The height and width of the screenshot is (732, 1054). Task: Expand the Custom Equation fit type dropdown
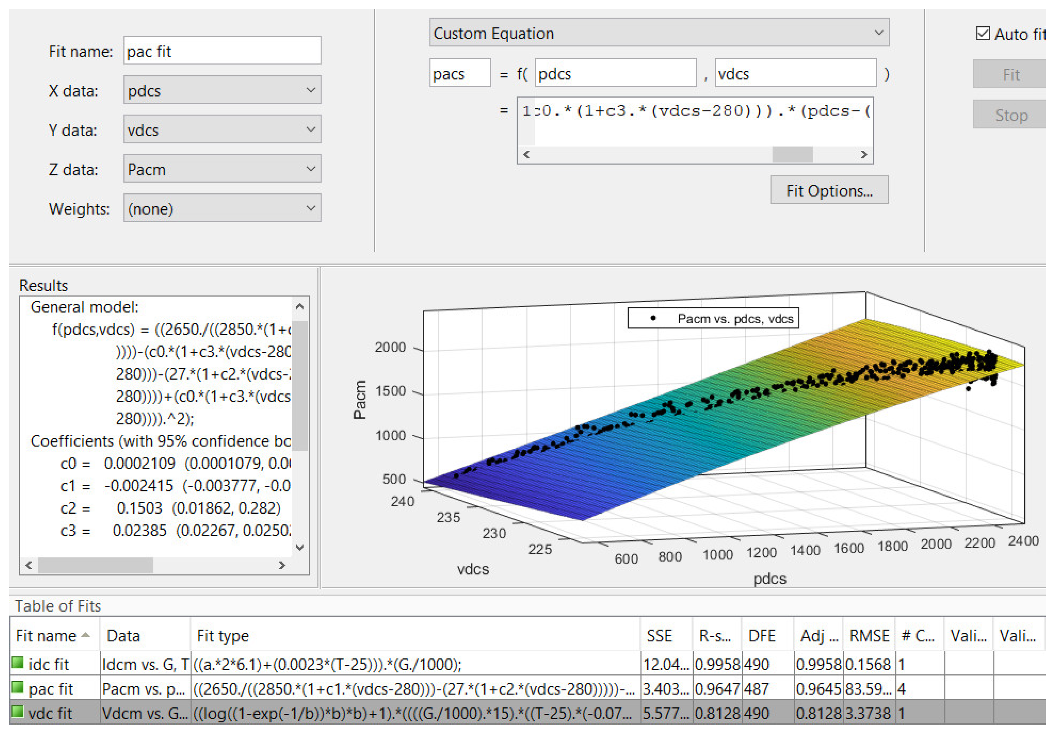659,33
